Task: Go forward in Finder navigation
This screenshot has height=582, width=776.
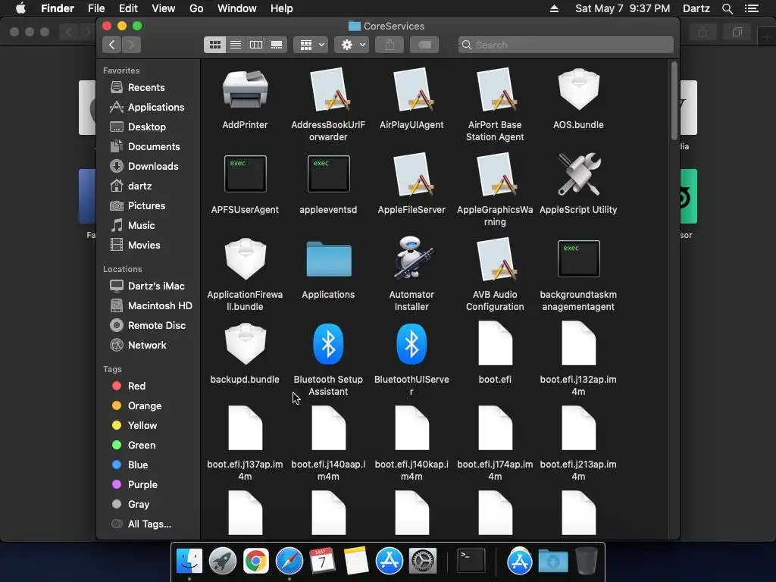Action: pyautogui.click(x=132, y=45)
